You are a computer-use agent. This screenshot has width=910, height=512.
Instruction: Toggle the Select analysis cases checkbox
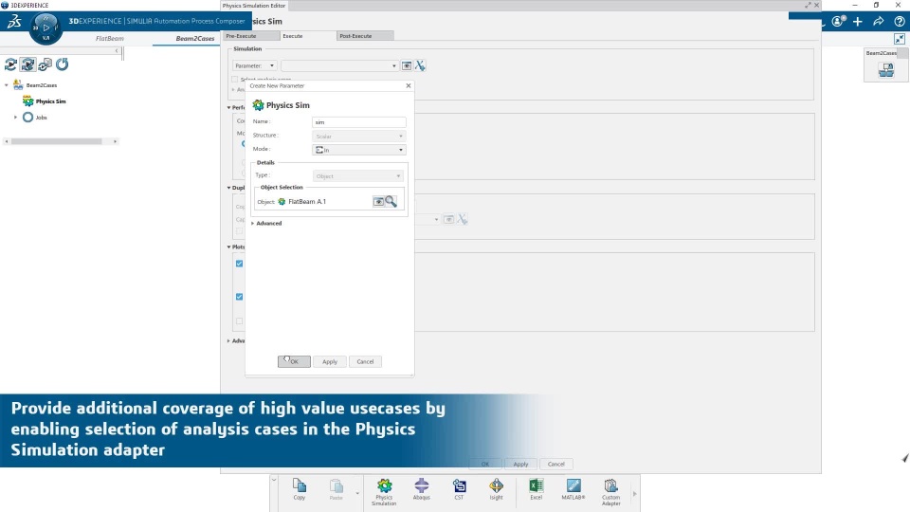click(235, 79)
